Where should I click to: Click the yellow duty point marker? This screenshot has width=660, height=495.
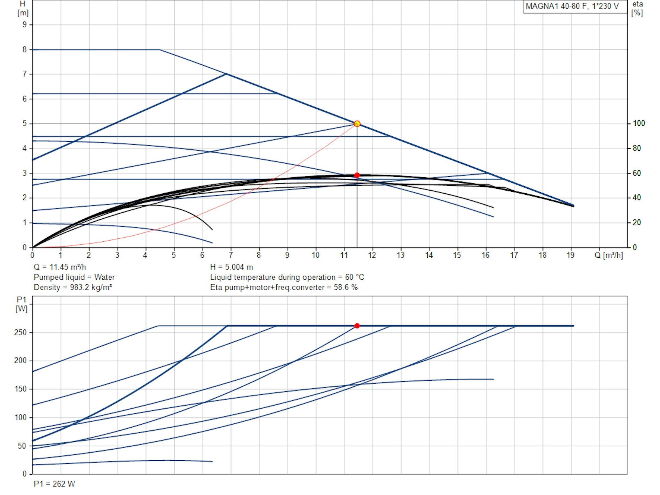(x=357, y=123)
